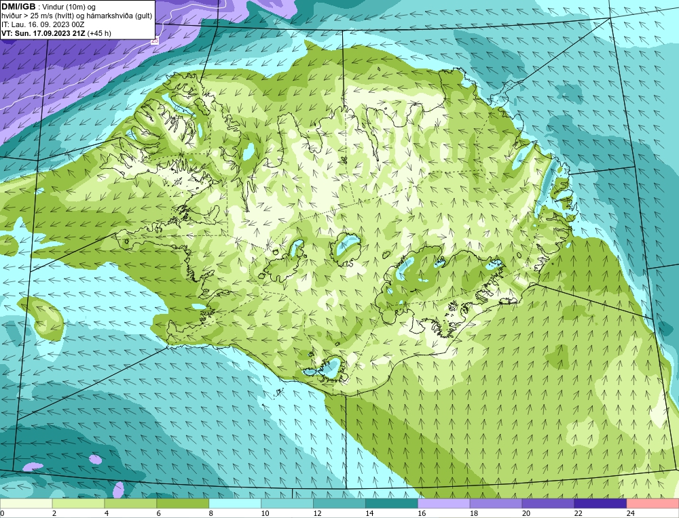Click the DMI/IGB title text

click(18, 7)
